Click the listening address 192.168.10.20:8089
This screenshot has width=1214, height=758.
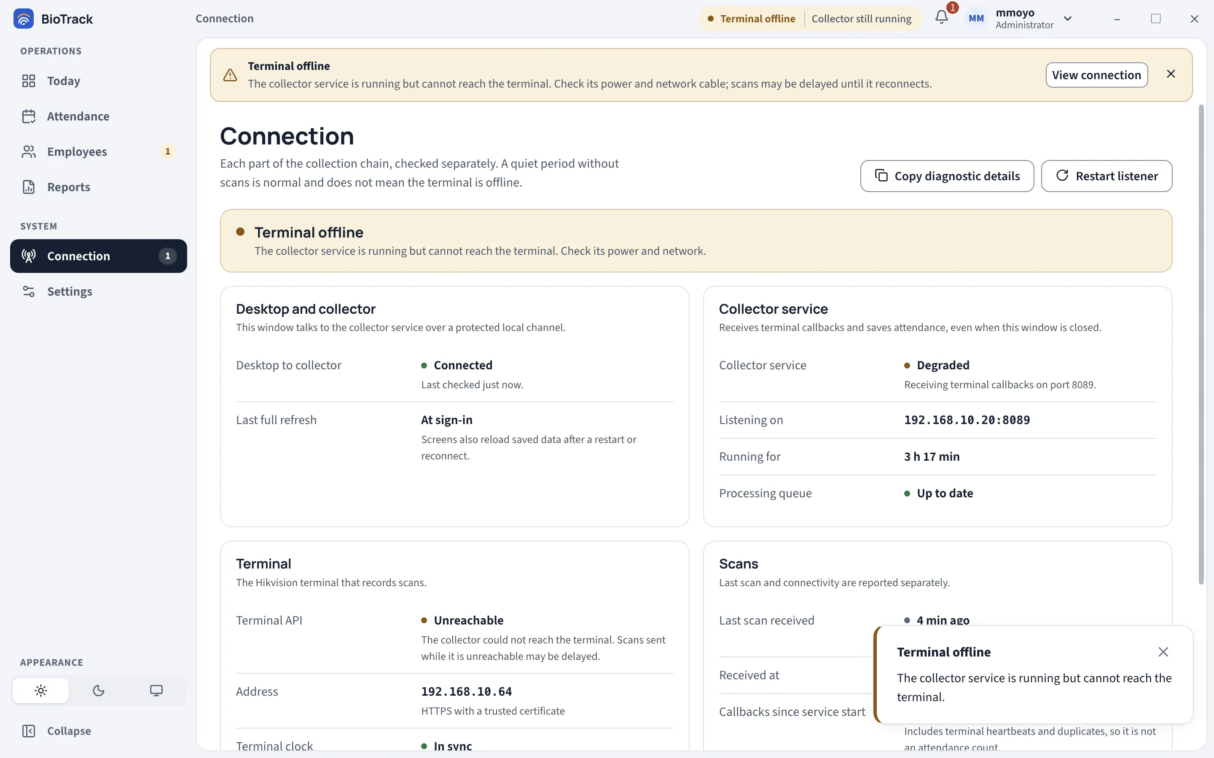point(967,420)
